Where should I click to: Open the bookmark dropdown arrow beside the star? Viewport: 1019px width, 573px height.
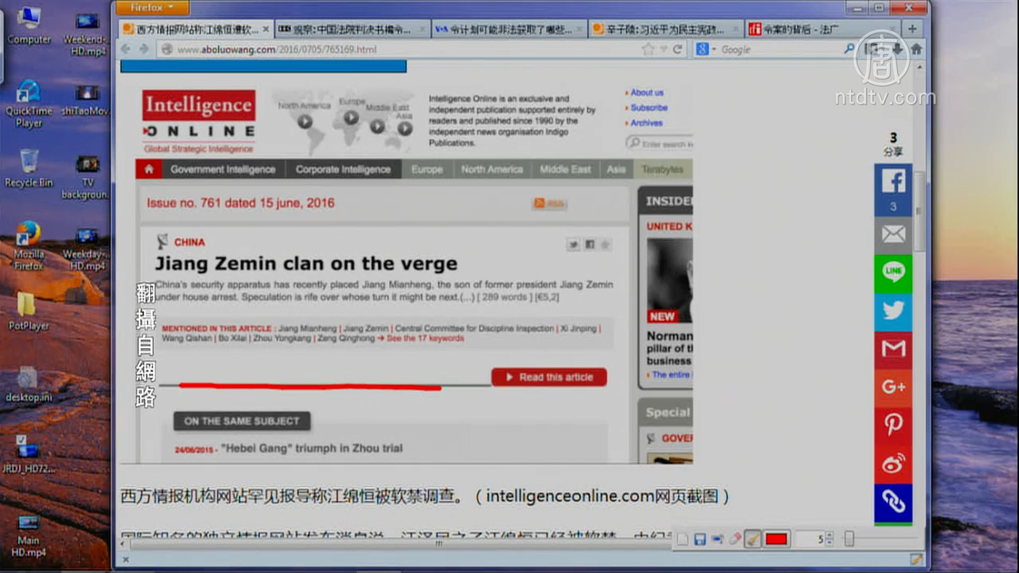click(663, 49)
